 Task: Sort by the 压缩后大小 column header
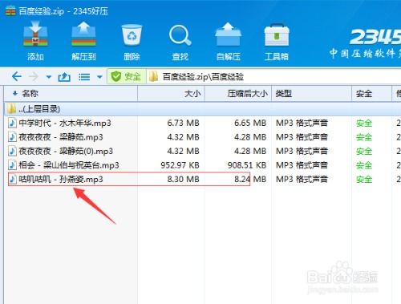click(238, 94)
